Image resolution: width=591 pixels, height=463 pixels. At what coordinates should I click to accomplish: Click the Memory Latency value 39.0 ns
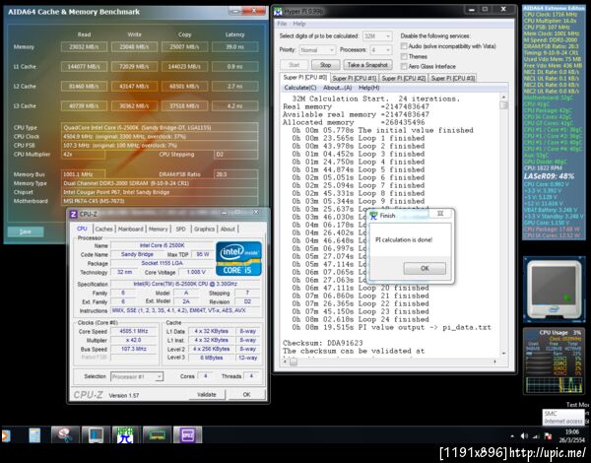(x=234, y=47)
